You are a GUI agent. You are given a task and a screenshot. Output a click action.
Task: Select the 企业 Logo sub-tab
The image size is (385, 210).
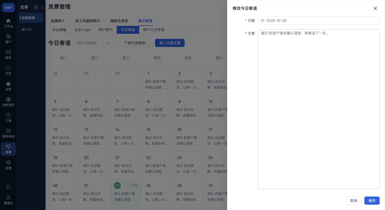(x=82, y=30)
